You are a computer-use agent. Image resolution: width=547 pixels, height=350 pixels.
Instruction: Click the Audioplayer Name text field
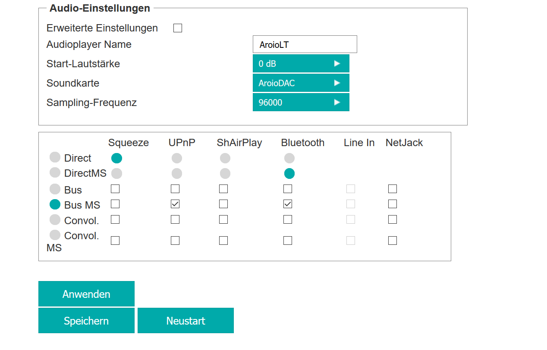point(305,44)
